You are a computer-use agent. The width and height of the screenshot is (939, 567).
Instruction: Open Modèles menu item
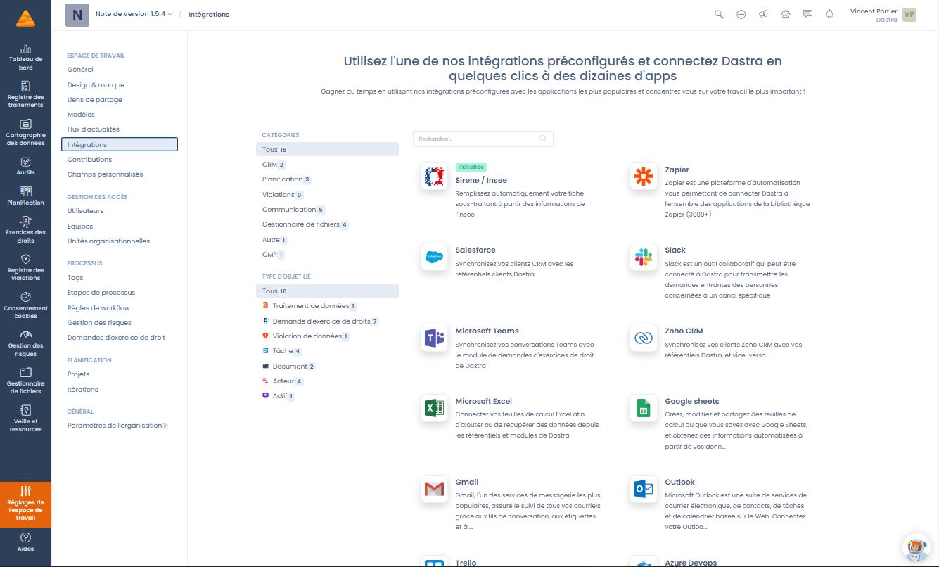81,115
